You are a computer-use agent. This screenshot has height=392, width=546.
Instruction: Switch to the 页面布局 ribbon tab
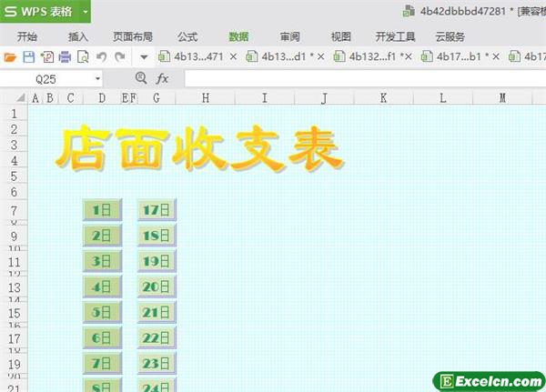(x=133, y=36)
